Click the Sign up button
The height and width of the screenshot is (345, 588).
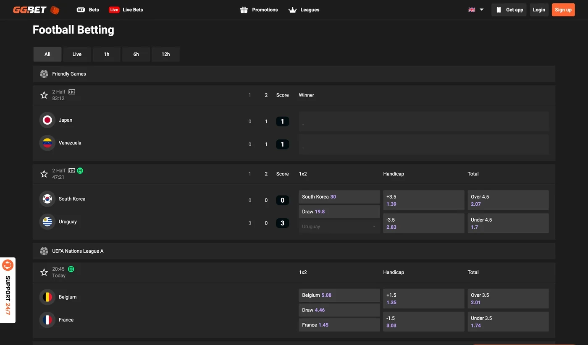coord(563,10)
